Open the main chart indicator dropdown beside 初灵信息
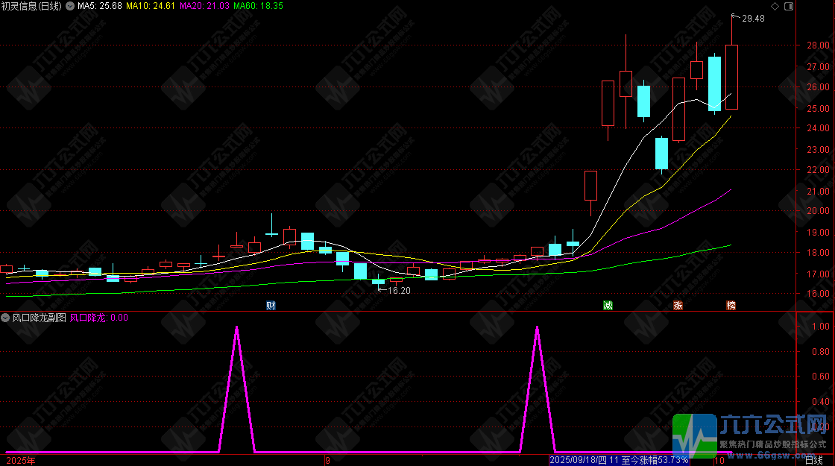The image size is (835, 466). click(70, 7)
